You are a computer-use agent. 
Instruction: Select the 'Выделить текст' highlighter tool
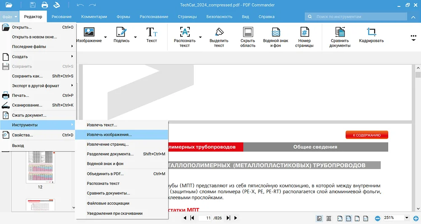click(x=219, y=37)
